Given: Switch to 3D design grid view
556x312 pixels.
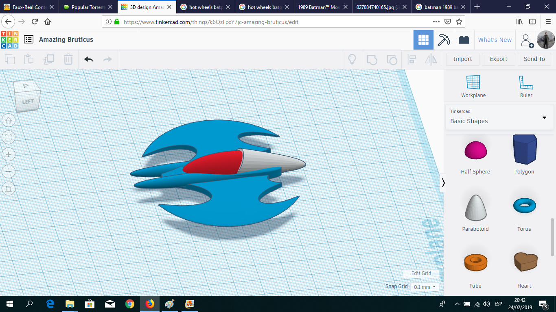Looking at the screenshot, I should click(423, 40).
